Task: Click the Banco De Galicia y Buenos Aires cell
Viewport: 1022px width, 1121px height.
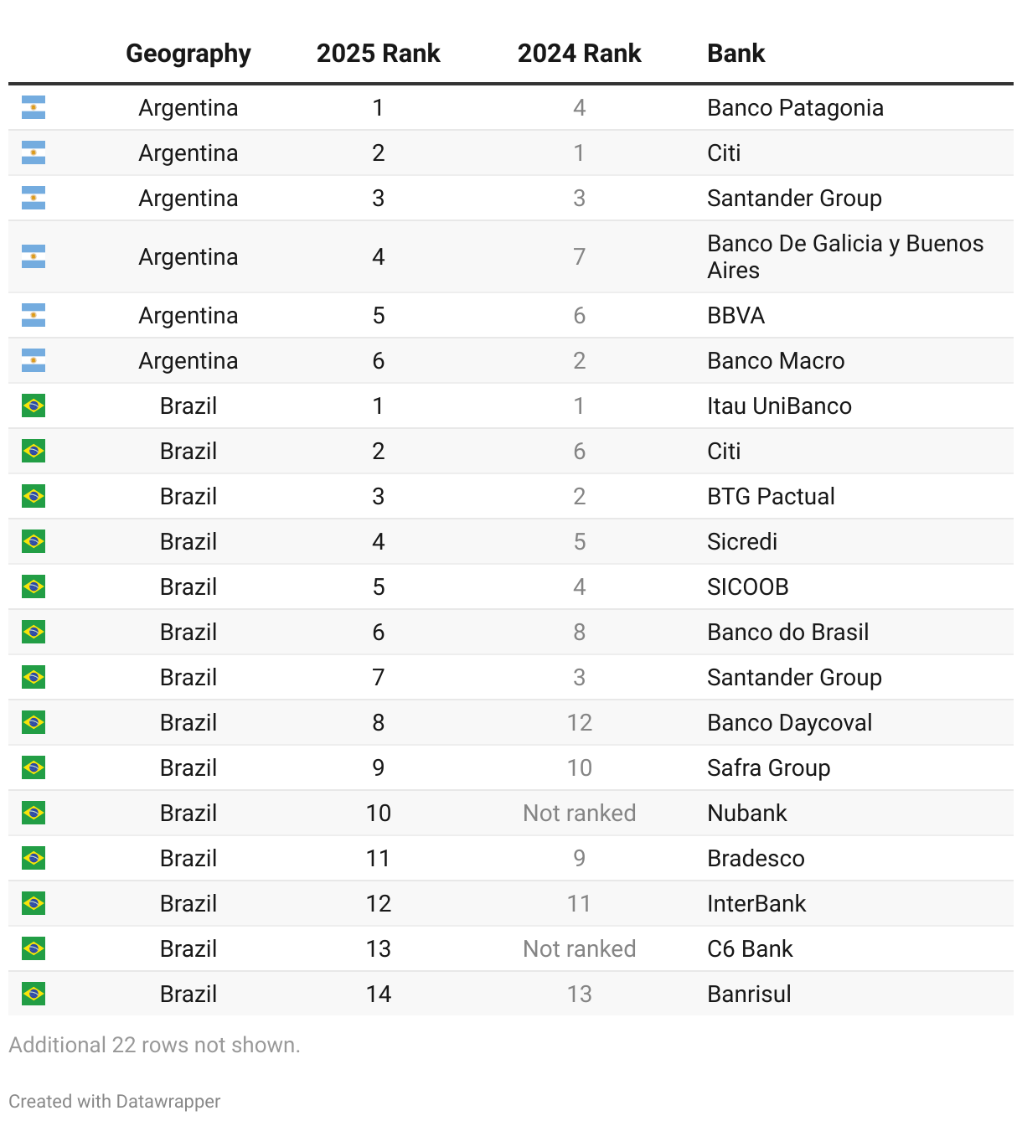Action: click(844, 256)
